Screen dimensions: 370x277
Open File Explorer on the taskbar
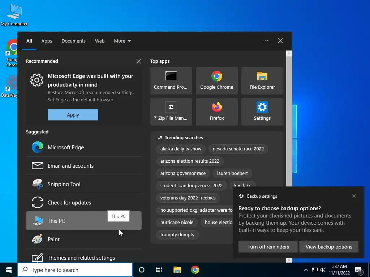point(177,270)
